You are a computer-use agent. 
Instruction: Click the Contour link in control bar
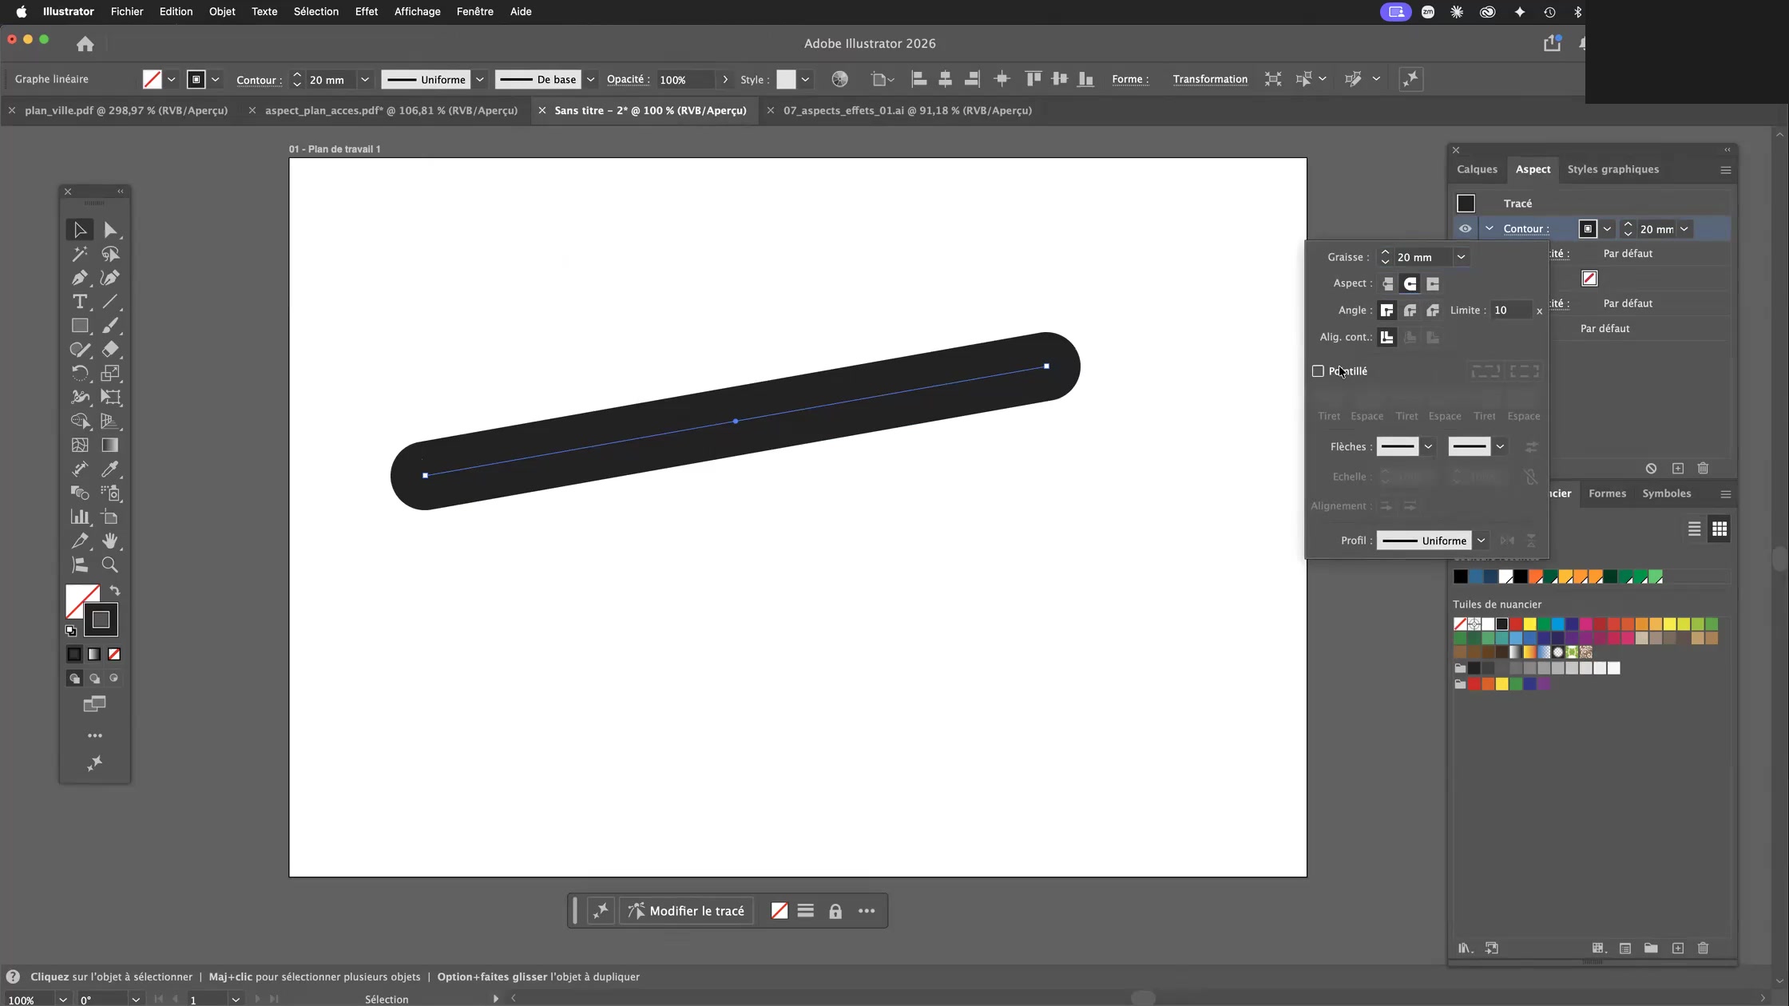[x=257, y=80]
